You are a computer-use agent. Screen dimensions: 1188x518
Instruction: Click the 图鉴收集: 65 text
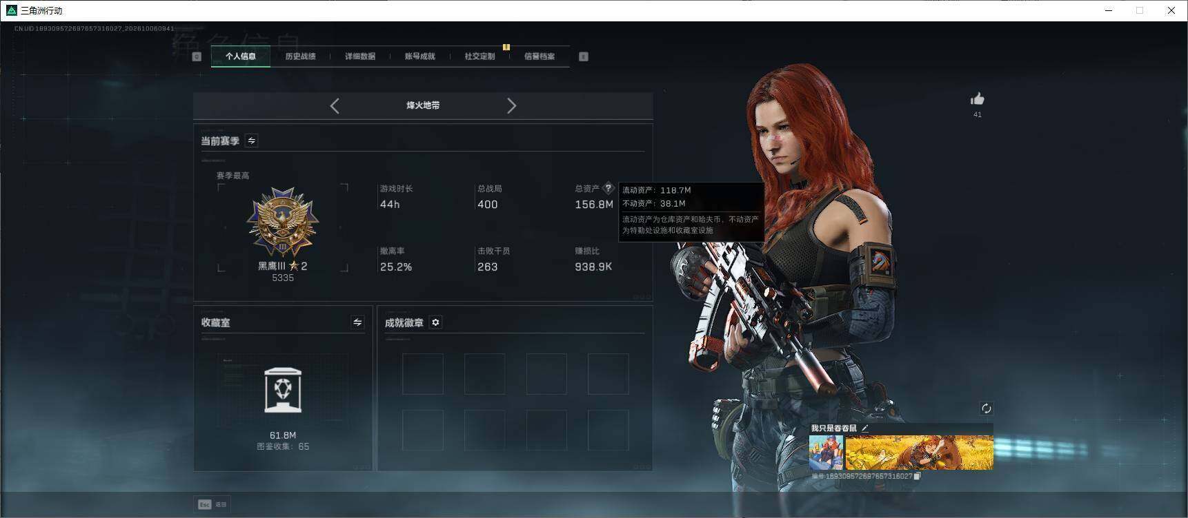click(283, 446)
